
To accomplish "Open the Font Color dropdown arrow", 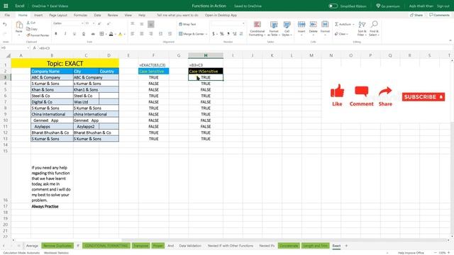I will point(125,35).
